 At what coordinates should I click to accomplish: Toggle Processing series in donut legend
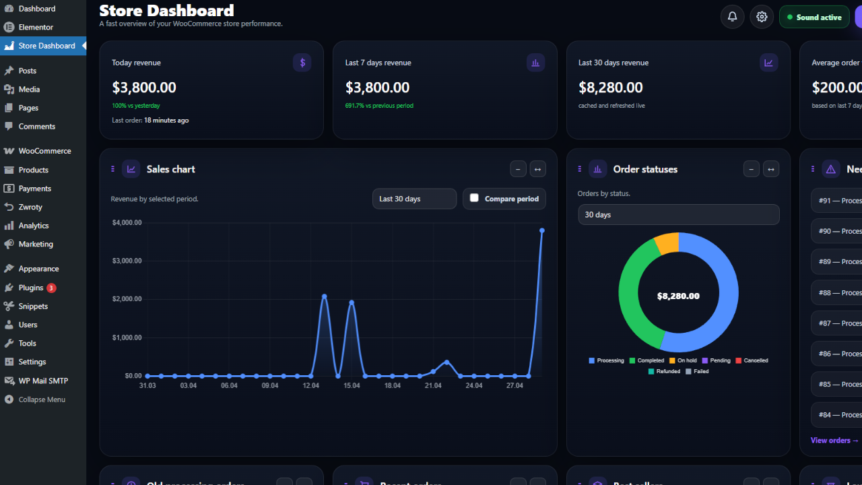click(606, 360)
